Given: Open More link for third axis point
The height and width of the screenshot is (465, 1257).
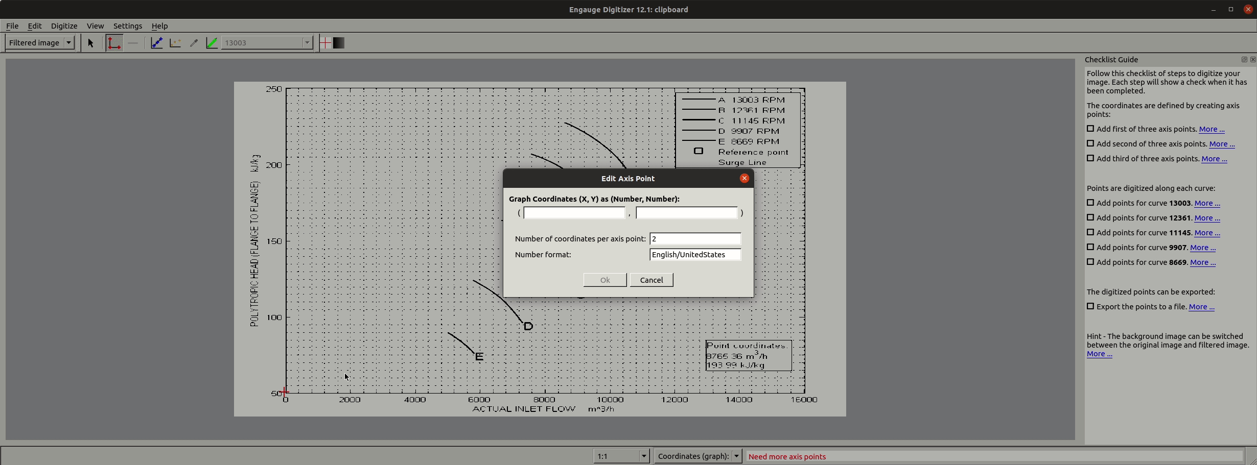Looking at the screenshot, I should coord(1214,159).
